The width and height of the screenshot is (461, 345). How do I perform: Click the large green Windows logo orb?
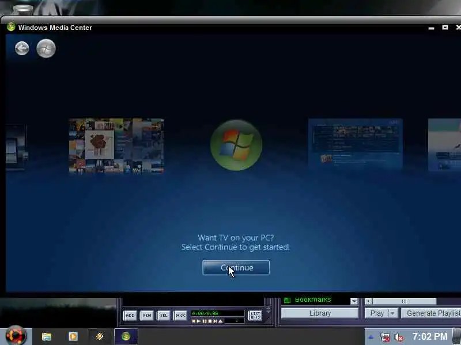[x=236, y=145]
